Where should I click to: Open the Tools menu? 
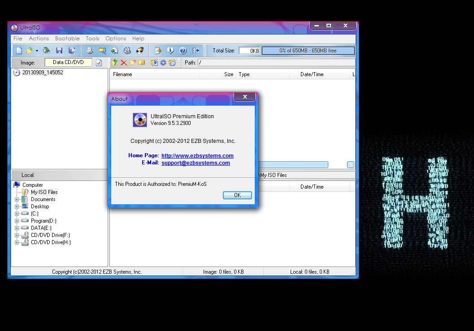click(x=92, y=39)
